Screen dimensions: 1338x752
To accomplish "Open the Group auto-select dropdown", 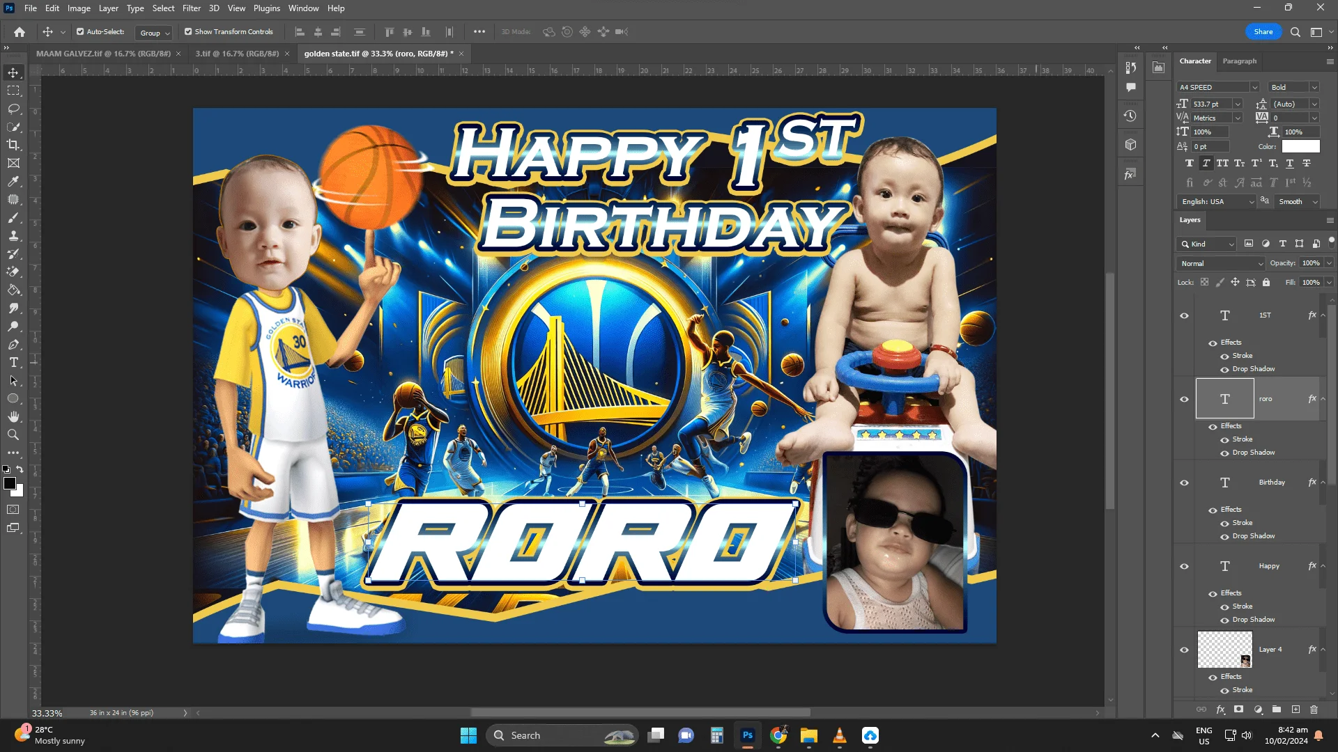I will coord(155,33).
